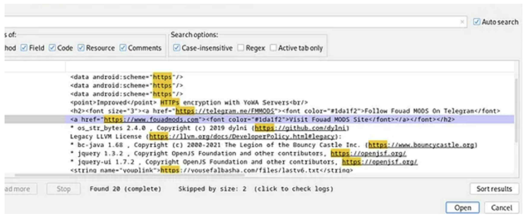Choose the youplink string result row
Viewport: 525px width, 216px height.
(x=211, y=170)
